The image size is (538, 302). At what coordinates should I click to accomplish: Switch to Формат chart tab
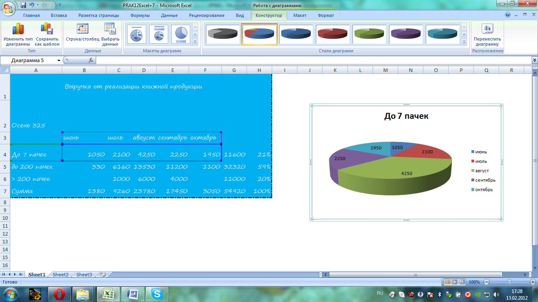tap(326, 15)
